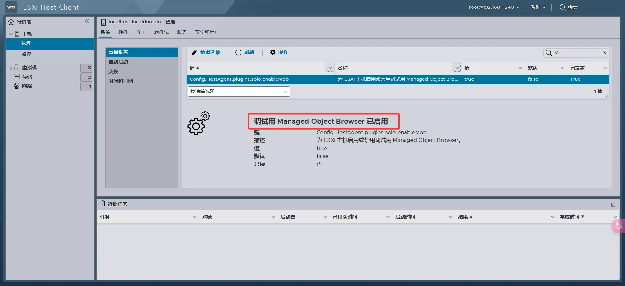Click the settings gears icon in details

point(199,123)
